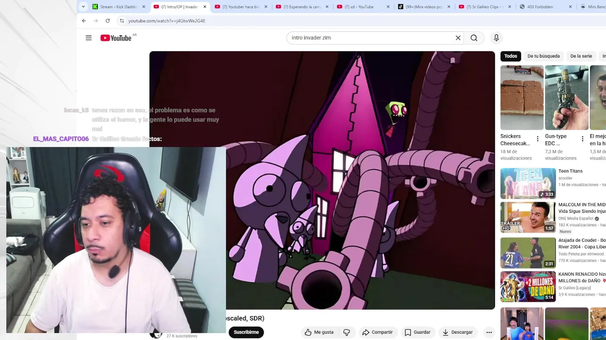Screen dimensions: 606x340
Task: Open options for Gun-type EDC short
Action: (x=582, y=139)
